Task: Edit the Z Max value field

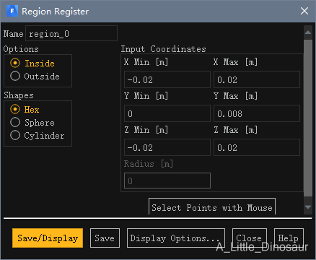Action: (x=257, y=147)
